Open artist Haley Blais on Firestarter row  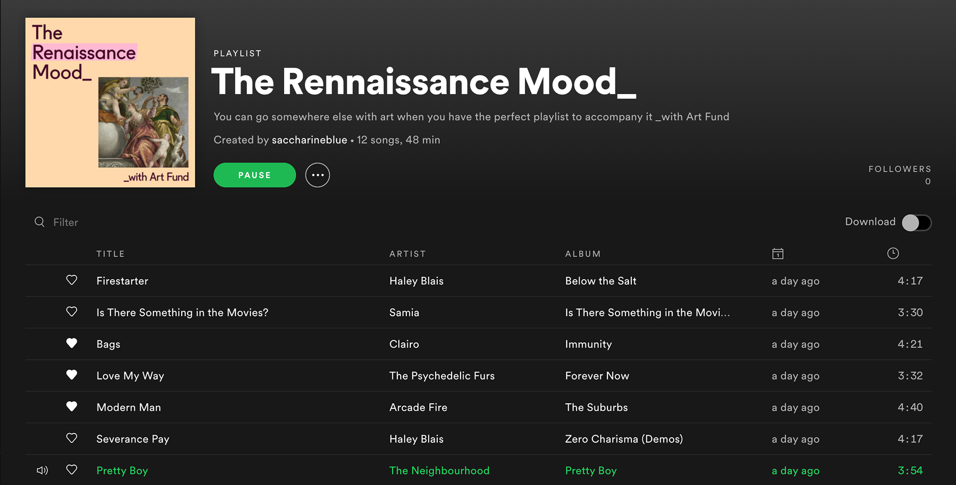pos(416,281)
